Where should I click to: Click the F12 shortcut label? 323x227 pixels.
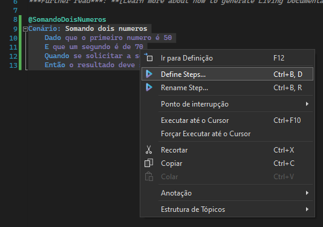click(x=279, y=58)
